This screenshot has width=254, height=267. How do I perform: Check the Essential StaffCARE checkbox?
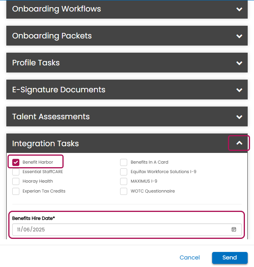tap(16, 172)
